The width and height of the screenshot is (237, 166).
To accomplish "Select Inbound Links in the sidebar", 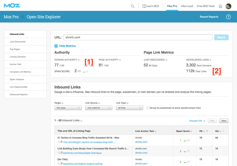I will 25,34.
